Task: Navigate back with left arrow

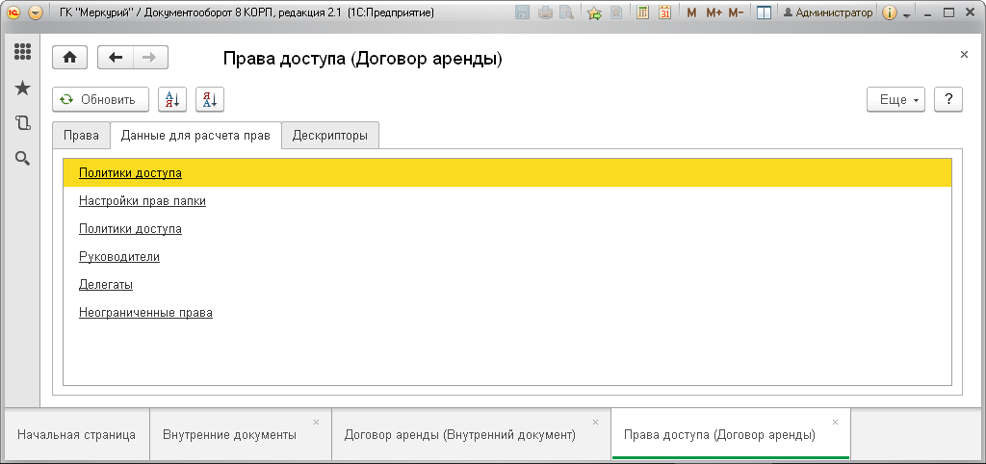Action: (116, 57)
